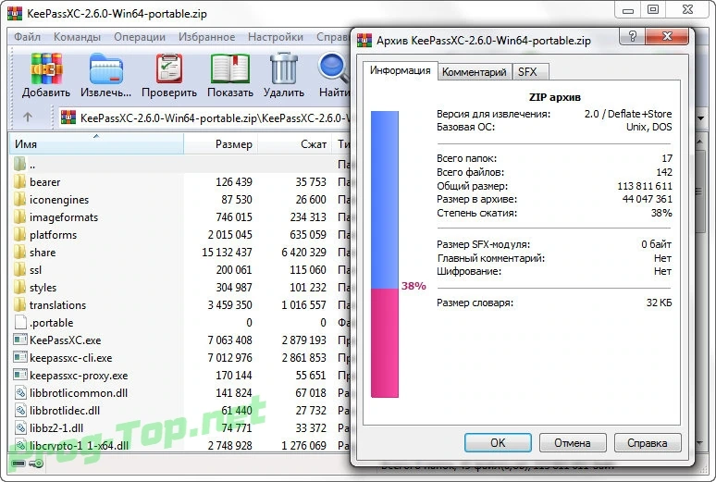Viewport: 716px width, 482px height.
Task: Go up one level with arrow icon
Action: 28,117
